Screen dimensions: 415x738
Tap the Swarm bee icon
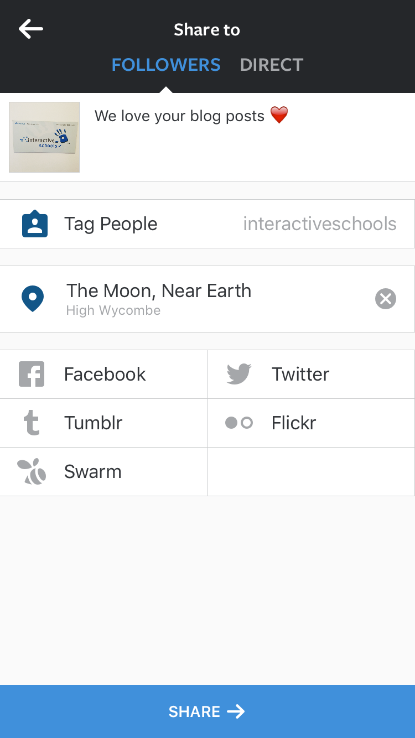pyautogui.click(x=32, y=472)
